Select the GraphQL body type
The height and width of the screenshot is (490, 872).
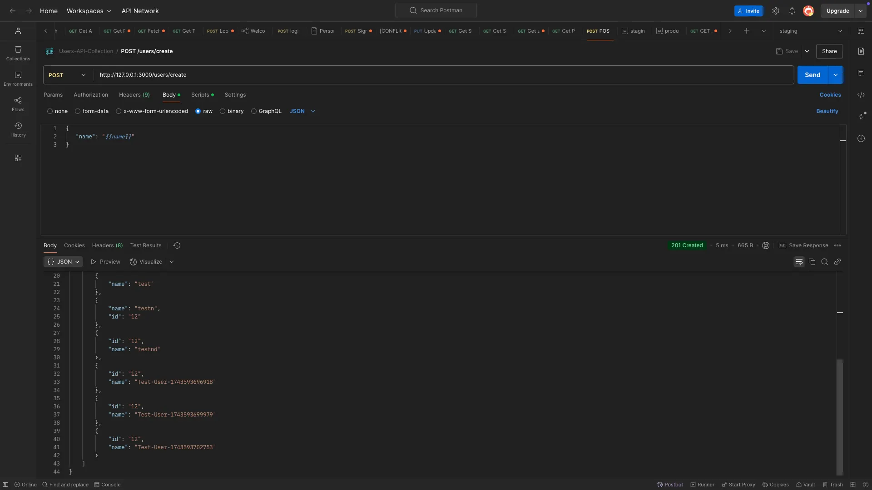tap(266, 111)
